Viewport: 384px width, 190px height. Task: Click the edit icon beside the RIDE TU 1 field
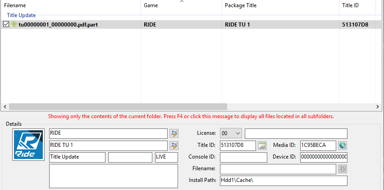pos(174,145)
